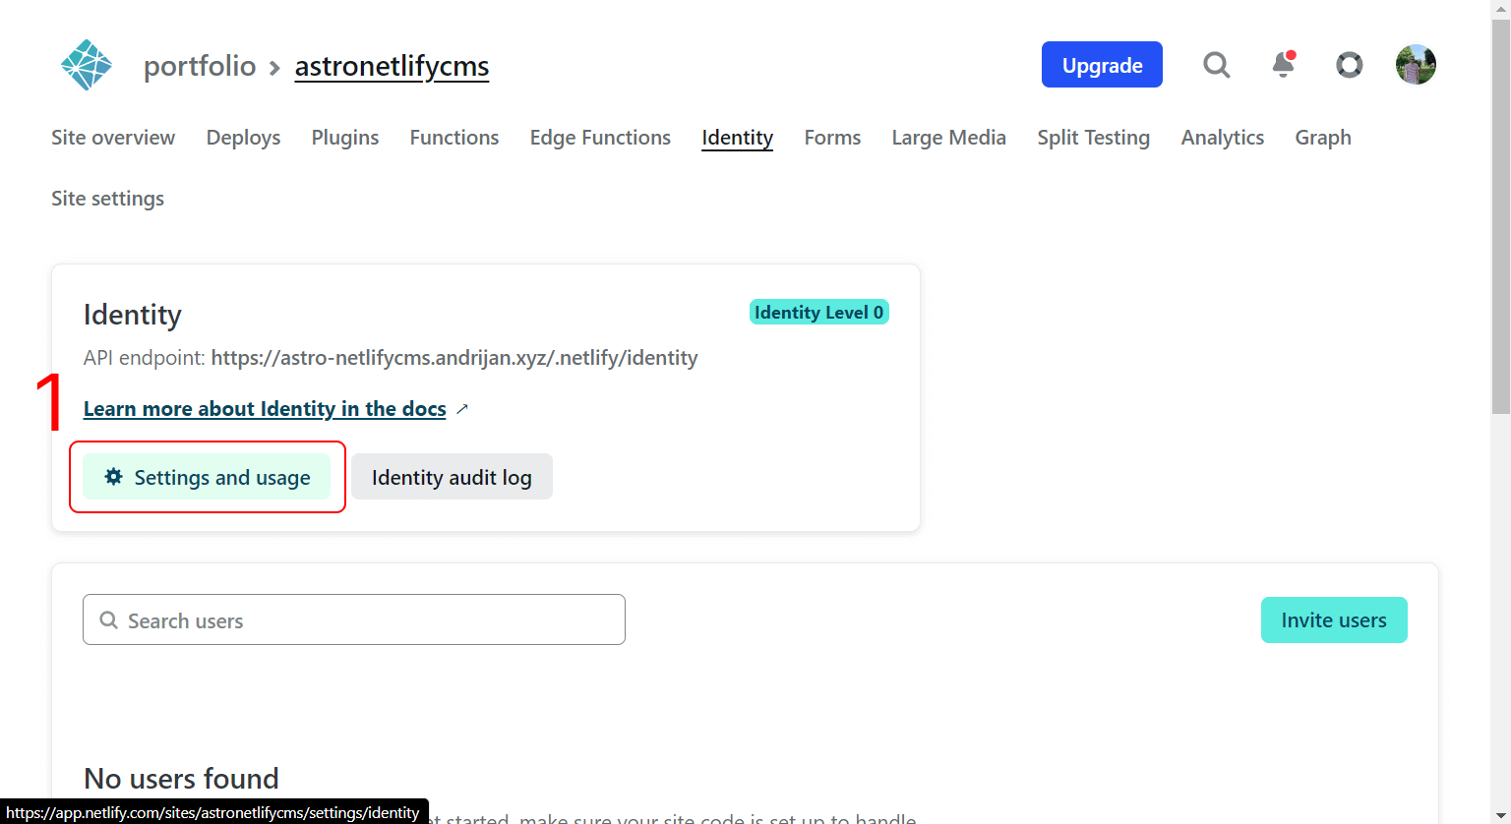Open the notifications bell icon
This screenshot has height=824, width=1511.
(1283, 65)
